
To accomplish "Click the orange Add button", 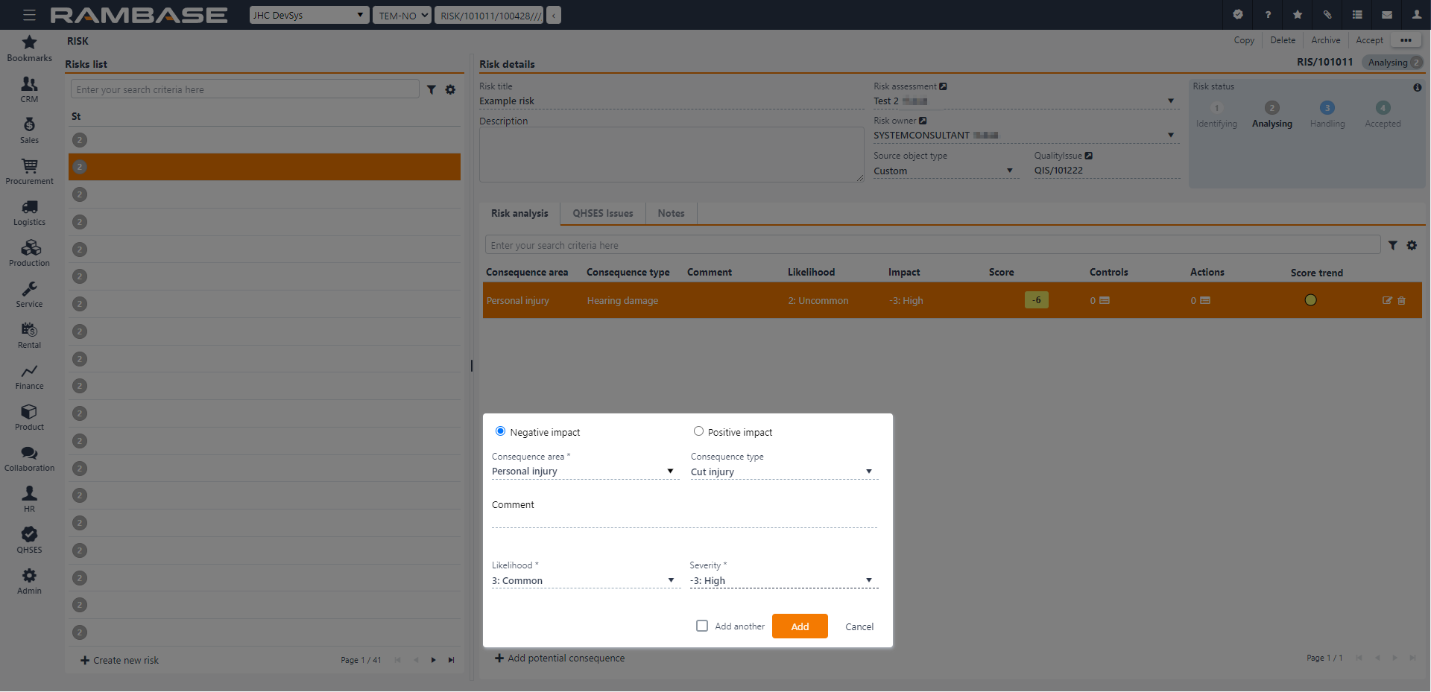I will click(800, 626).
